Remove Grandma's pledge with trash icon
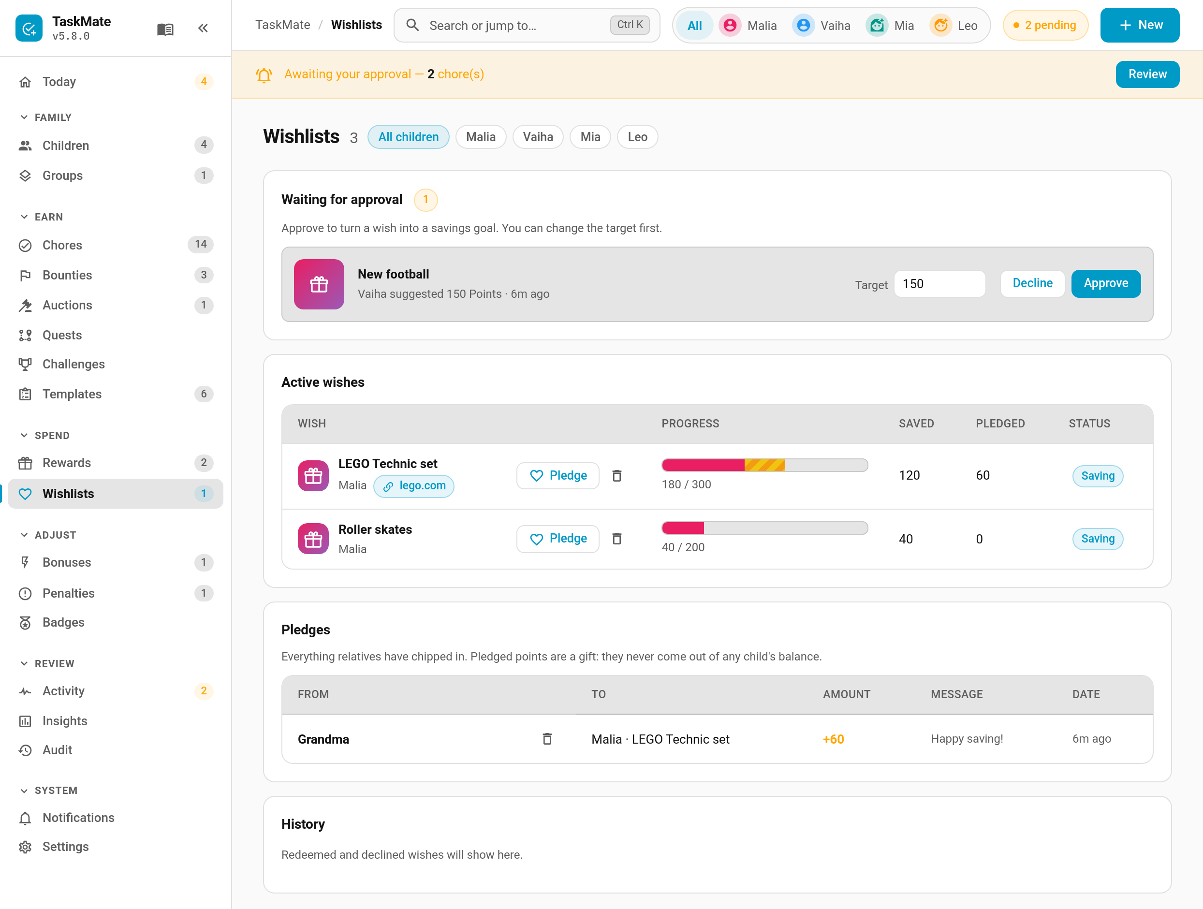 547,739
